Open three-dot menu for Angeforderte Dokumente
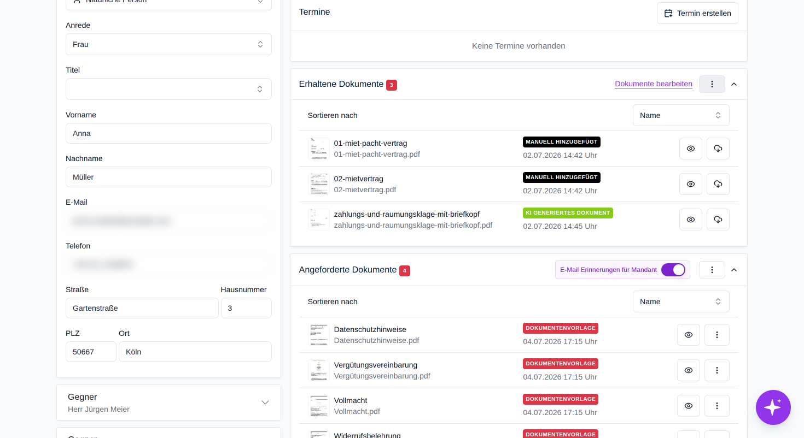Image resolution: width=804 pixels, height=438 pixels. 712,270
